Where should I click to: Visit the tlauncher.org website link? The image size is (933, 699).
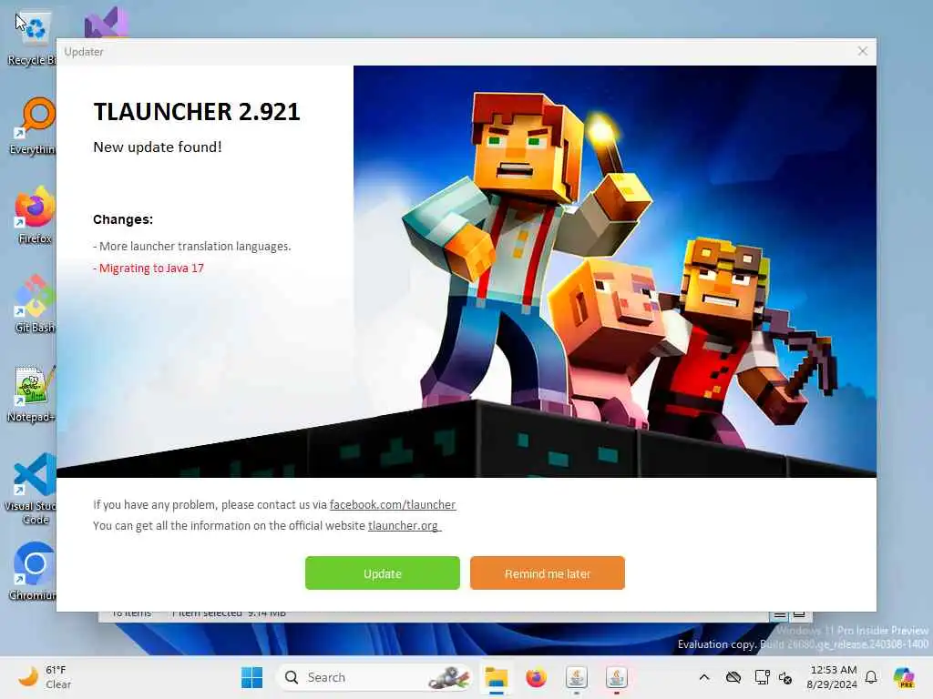[404, 525]
